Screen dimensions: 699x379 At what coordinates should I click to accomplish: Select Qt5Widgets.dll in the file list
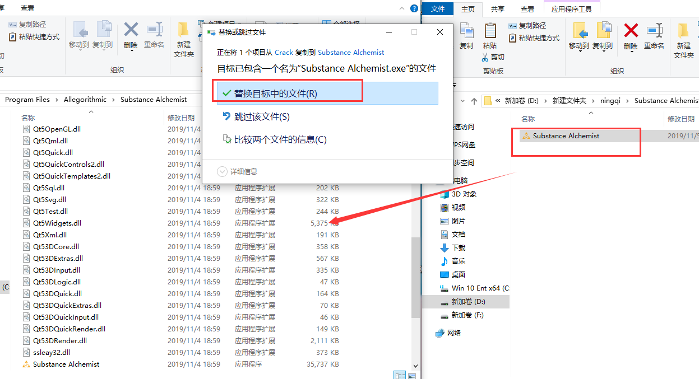click(x=57, y=223)
